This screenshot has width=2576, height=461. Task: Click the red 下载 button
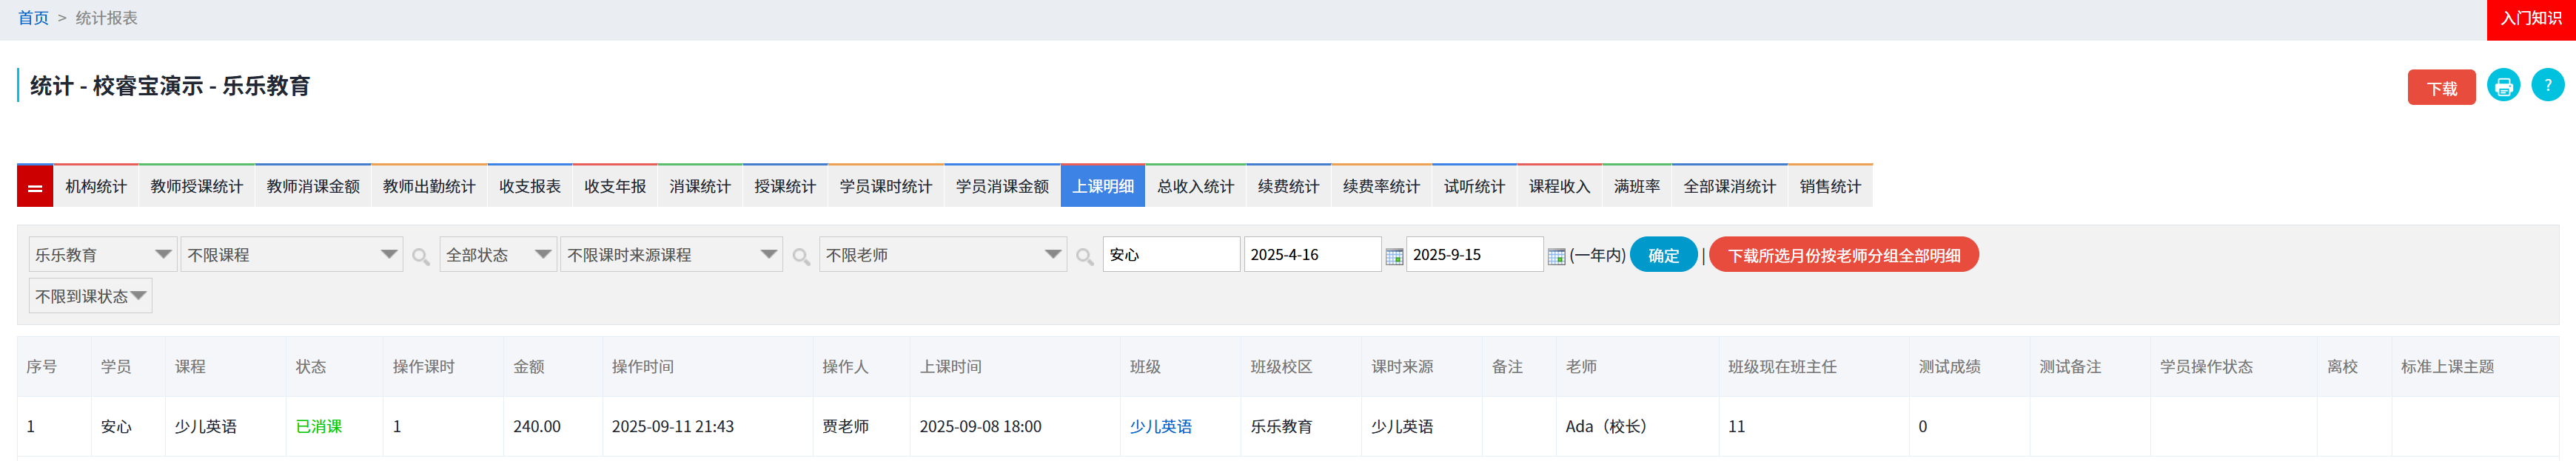2441,88
